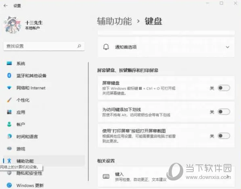Click the 游戏 controller icon

(x=9, y=148)
